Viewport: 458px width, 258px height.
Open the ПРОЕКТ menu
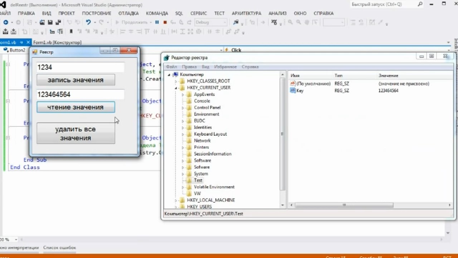[67, 13]
